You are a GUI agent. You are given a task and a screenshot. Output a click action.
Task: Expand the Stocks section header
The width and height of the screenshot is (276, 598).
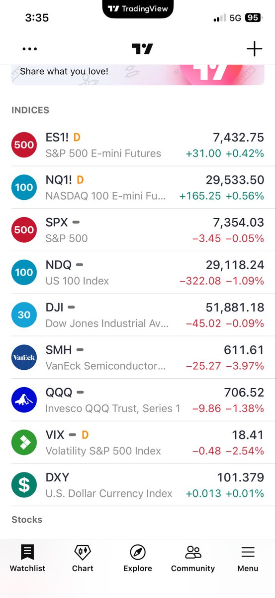point(27,519)
